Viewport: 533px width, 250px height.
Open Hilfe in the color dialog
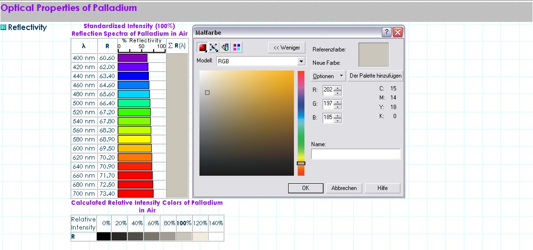click(x=382, y=188)
